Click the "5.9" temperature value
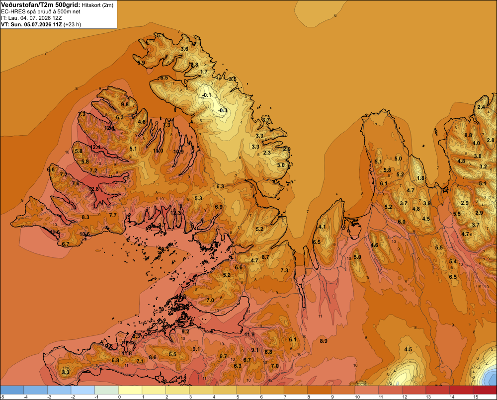 pyautogui.click(x=141, y=63)
